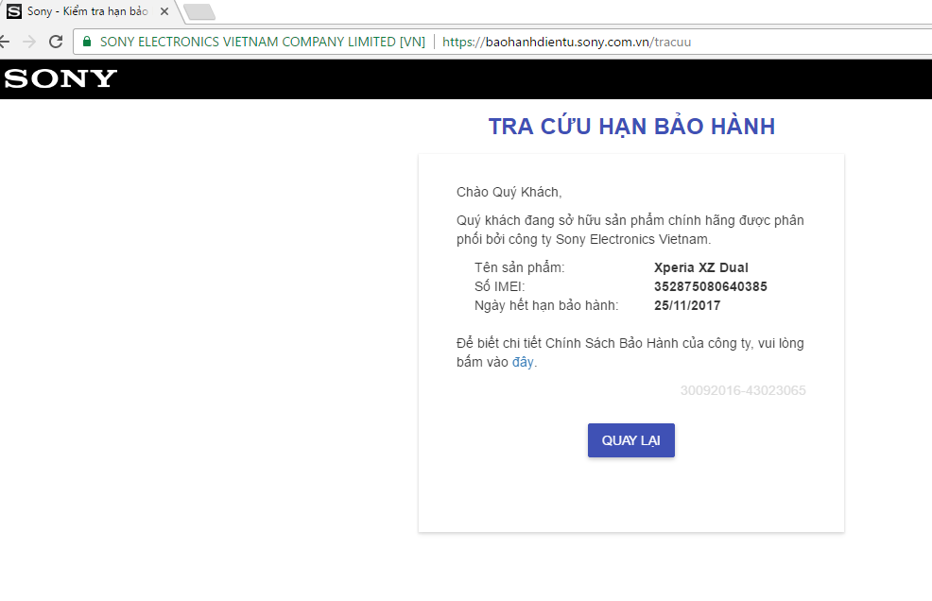This screenshot has width=932, height=601.
Task: Click the green secure padlock icon
Action: pyautogui.click(x=87, y=41)
